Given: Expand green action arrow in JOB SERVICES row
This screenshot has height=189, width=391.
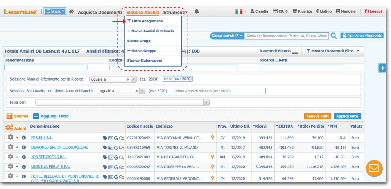Looking at the screenshot, I should [17, 157].
